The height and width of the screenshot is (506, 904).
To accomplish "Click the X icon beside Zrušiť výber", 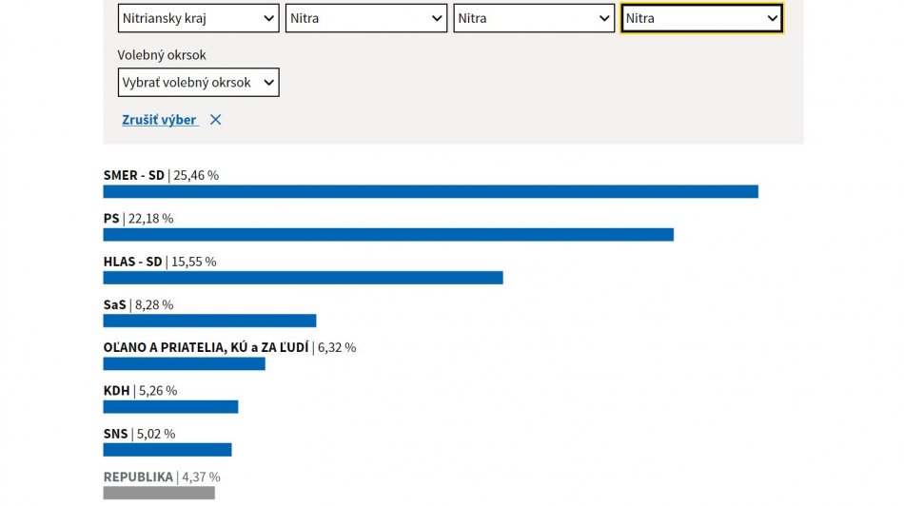I will (216, 120).
